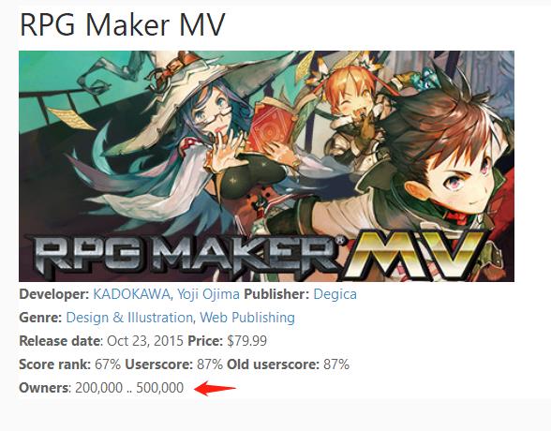Image resolution: width=551 pixels, height=431 pixels.
Task: Open the Degica publisher link
Action: [x=335, y=294]
